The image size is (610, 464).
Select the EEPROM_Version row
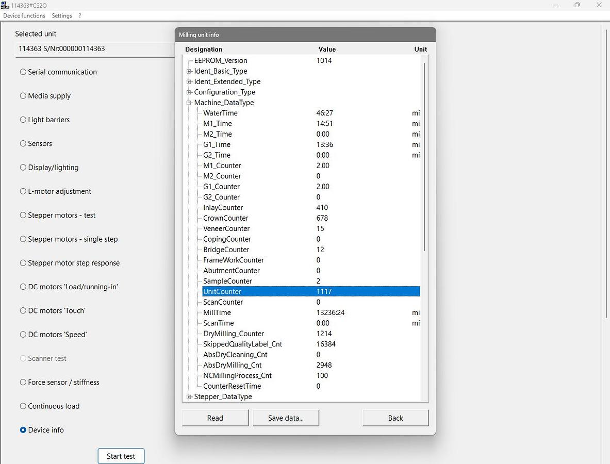[x=307, y=61]
